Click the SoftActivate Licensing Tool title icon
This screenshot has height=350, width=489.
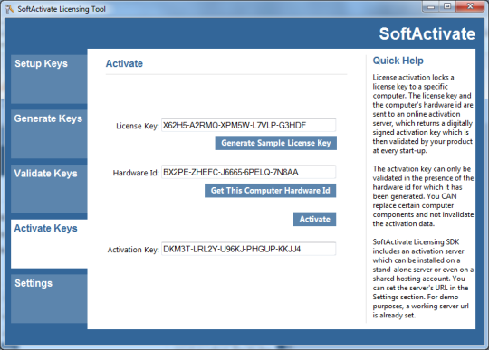[x=10, y=9]
